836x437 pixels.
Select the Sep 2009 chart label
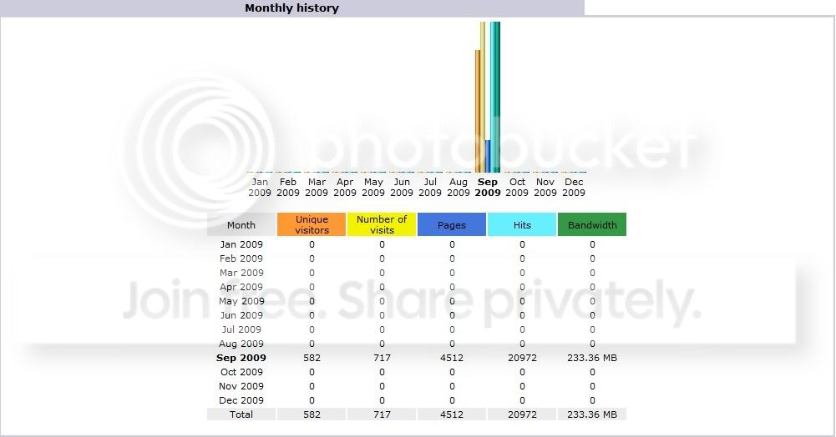pyautogui.click(x=487, y=188)
